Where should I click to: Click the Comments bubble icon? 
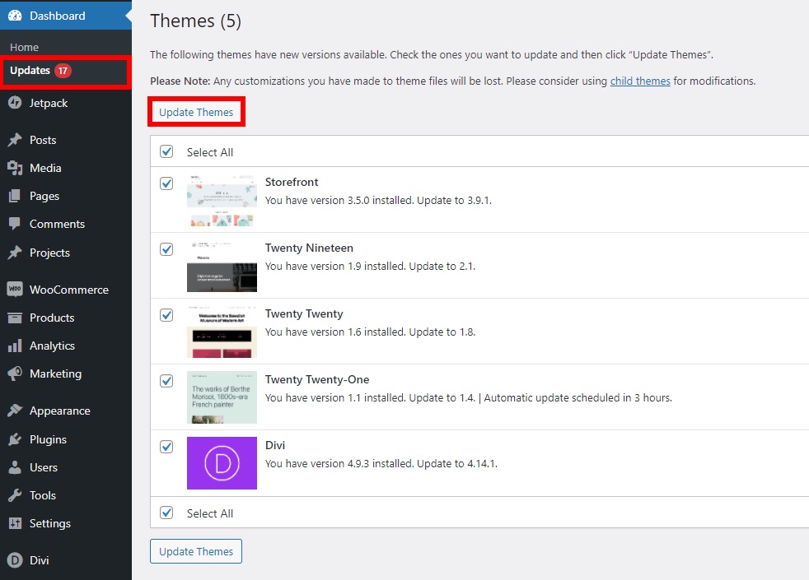15,224
